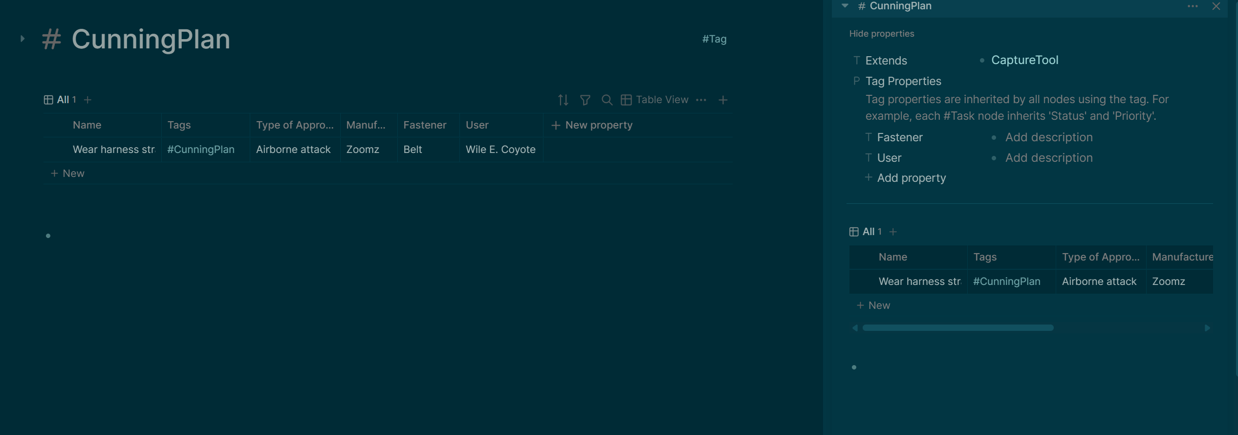
Task: Click the side panel horizontal scrollbar
Action: tap(957, 328)
